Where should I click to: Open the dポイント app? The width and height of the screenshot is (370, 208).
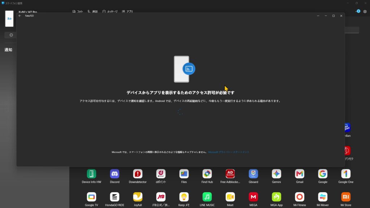(x=161, y=174)
